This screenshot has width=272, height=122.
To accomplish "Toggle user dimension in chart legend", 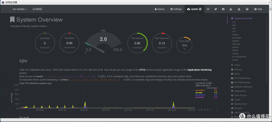I will (x=200, y=93).
